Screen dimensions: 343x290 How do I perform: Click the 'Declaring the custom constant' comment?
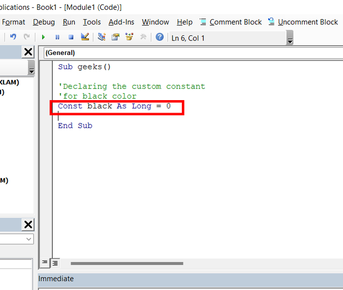point(131,87)
